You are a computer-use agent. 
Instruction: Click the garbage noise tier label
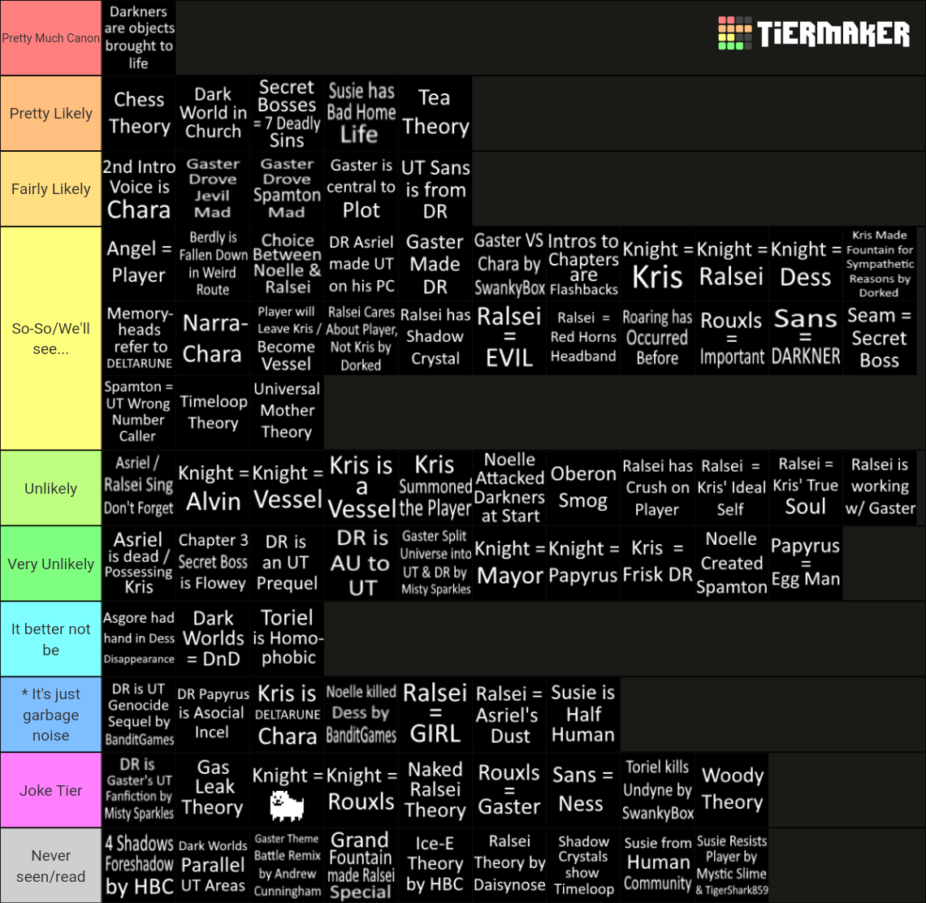51,715
